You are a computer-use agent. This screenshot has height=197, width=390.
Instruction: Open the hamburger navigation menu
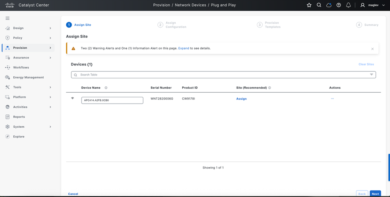pos(7,18)
